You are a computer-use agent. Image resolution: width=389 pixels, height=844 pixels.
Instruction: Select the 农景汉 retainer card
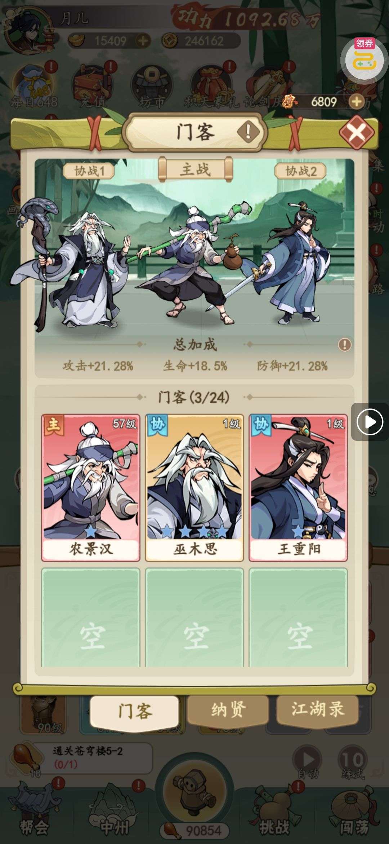[x=90, y=488]
